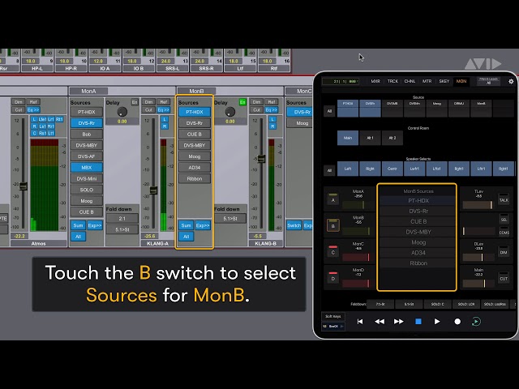This screenshot has width=519, height=389.
Task: Toggle Atmos strip Cut button
Action: click(19, 110)
